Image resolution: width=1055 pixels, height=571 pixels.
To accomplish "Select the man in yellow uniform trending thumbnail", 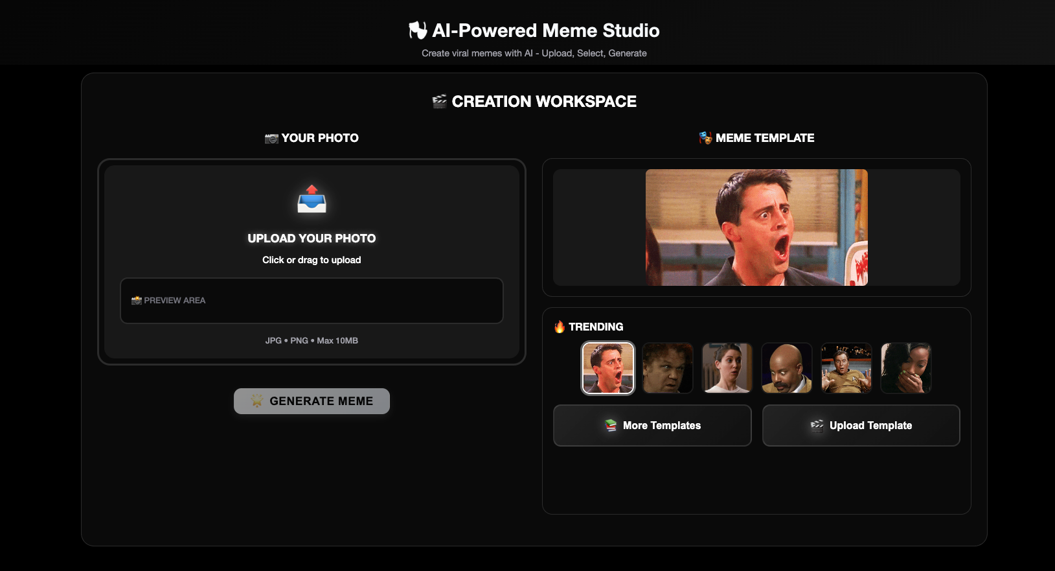I will [x=846, y=368].
